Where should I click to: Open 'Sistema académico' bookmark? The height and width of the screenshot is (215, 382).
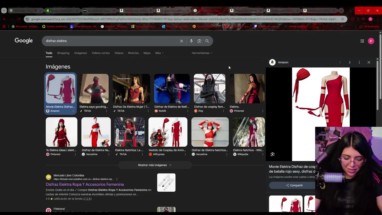click(55, 27)
